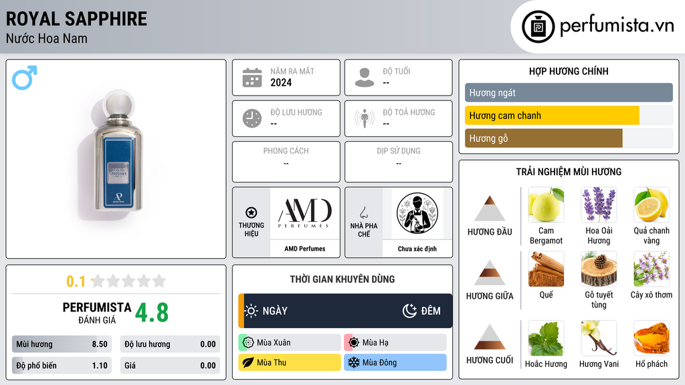
Task: Click the 2024 release year value
Action: [281, 82]
